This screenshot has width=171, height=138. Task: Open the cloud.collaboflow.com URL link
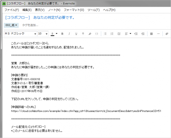coord(86,111)
